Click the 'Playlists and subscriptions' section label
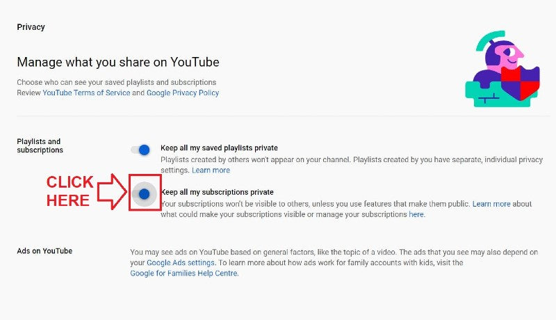Viewport: 556px width, 320px height. coord(40,145)
